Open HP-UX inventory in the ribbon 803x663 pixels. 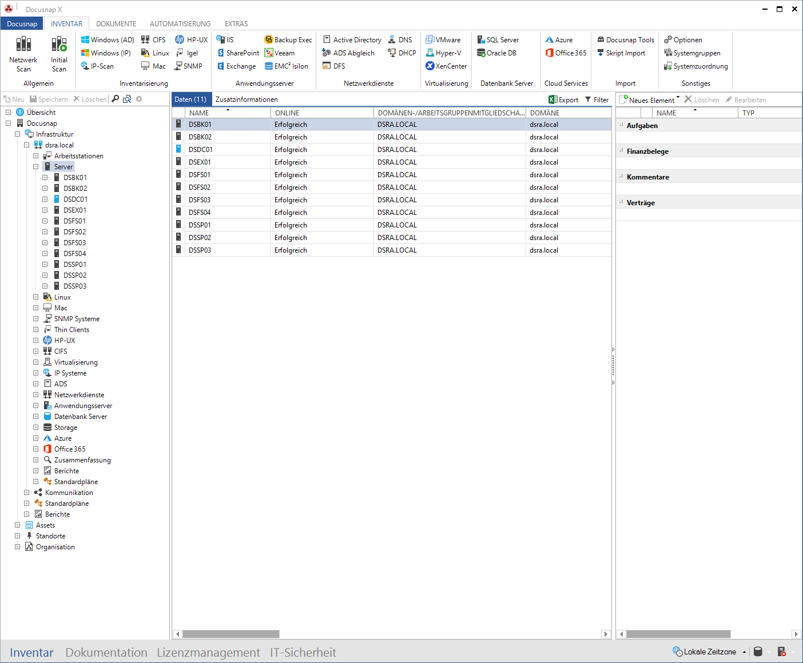192,40
